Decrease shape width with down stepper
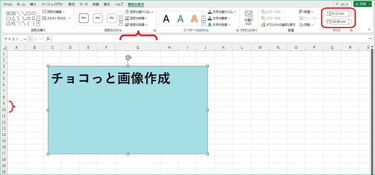Image resolution: width=375 pixels, height=175 pixels. tap(349, 23)
